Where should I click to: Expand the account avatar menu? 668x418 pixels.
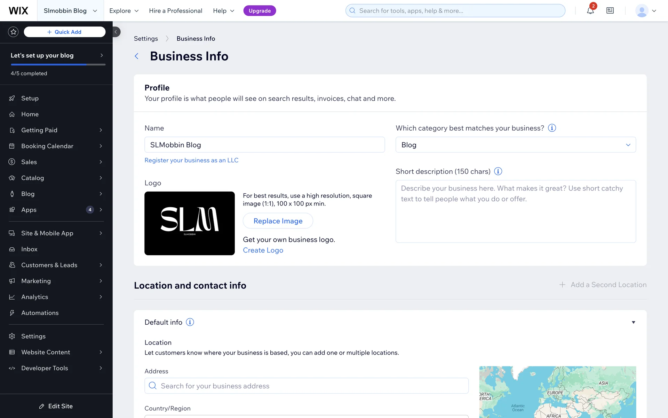646,11
